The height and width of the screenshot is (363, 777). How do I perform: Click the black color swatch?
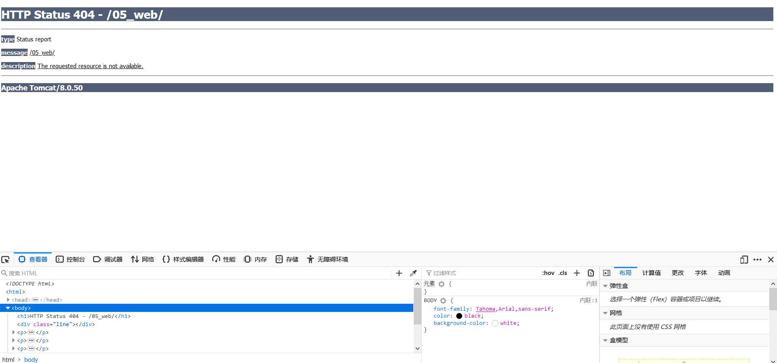[459, 316]
